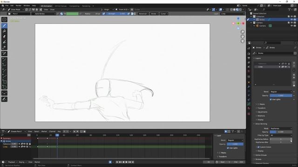Select the Cutter tool
This screenshot has height=167, width=298.
(4, 47)
